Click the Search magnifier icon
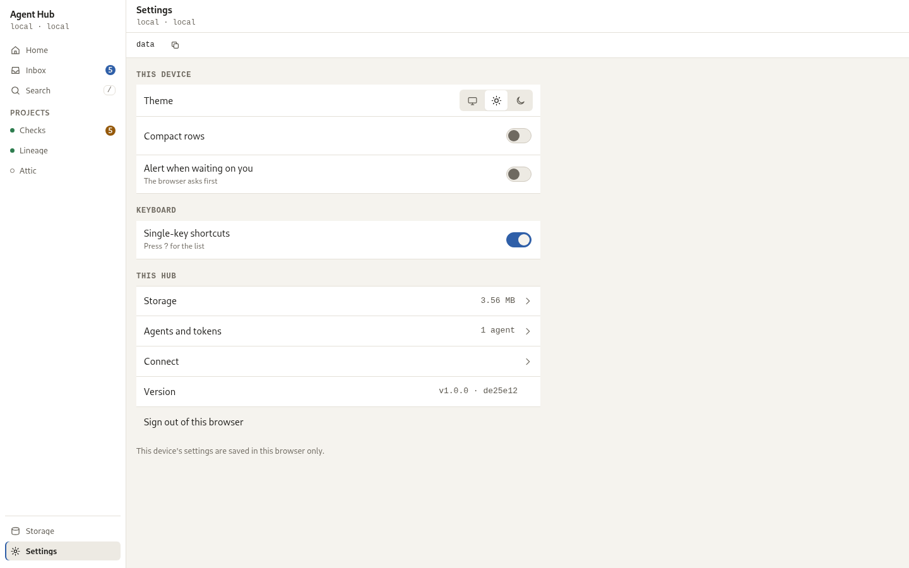Screen dimensions: 909x568 (16, 91)
